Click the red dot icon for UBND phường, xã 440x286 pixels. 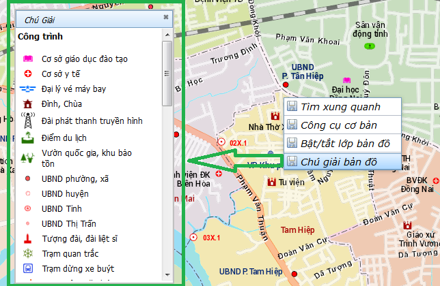coord(28,178)
